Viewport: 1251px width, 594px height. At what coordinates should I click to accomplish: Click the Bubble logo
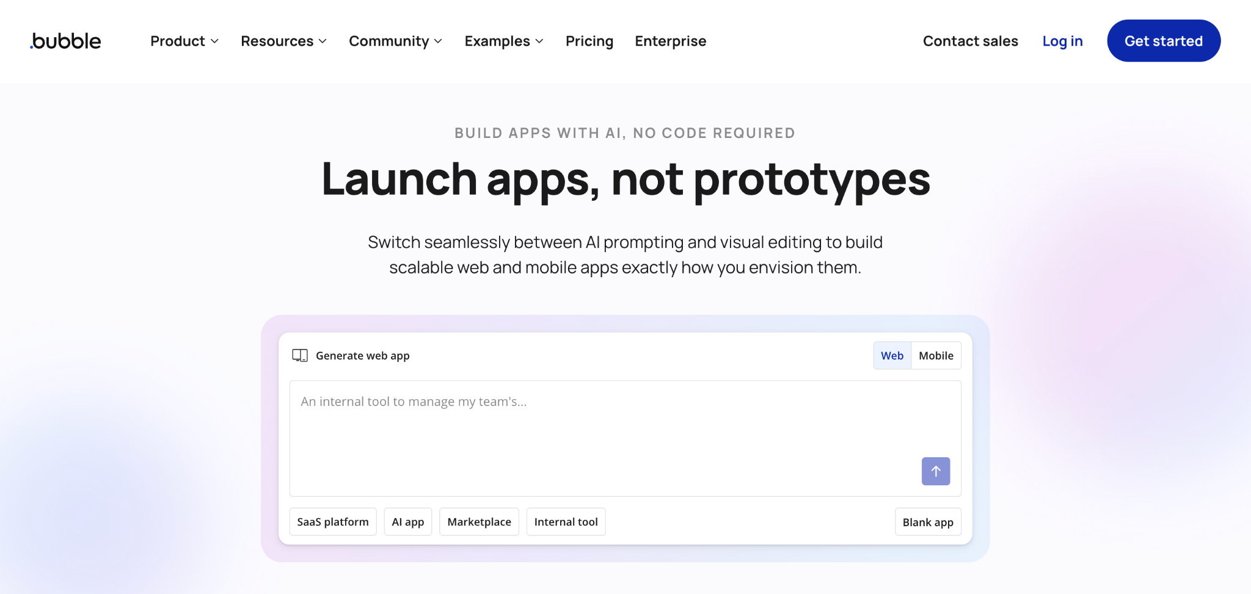pos(65,41)
